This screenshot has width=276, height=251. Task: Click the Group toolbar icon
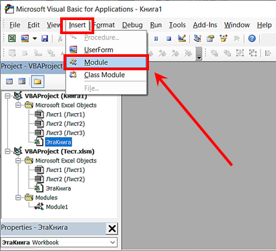click(x=240, y=53)
